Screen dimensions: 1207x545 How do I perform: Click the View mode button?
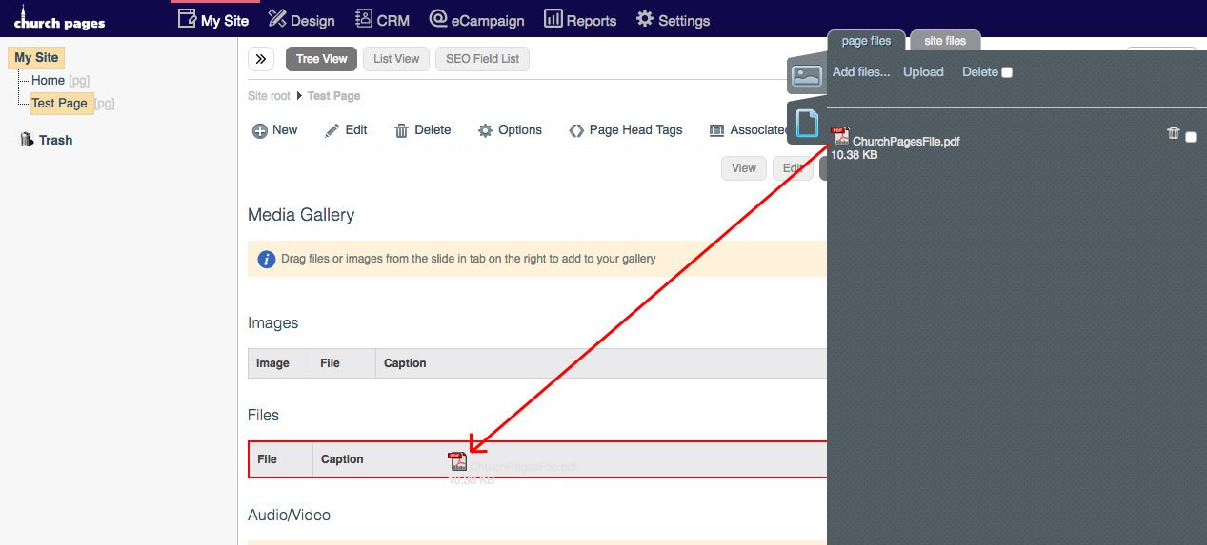(x=744, y=168)
